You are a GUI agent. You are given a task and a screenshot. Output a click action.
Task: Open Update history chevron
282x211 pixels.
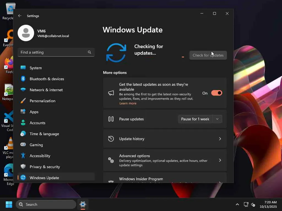[x=220, y=139]
